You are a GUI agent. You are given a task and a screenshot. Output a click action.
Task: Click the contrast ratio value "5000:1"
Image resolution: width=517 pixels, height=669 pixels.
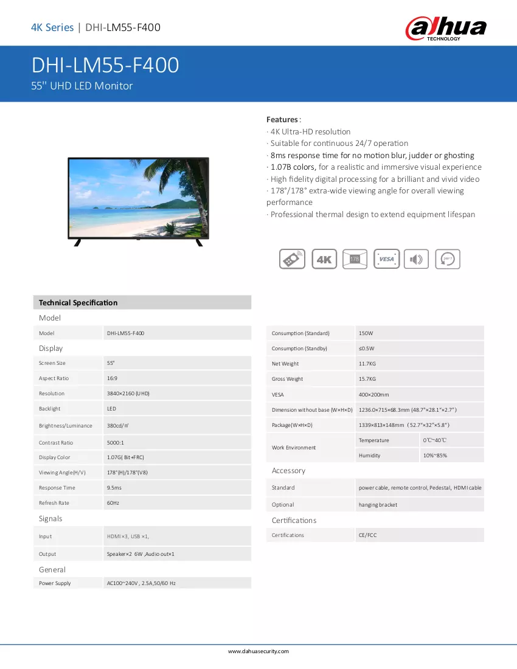click(x=116, y=443)
